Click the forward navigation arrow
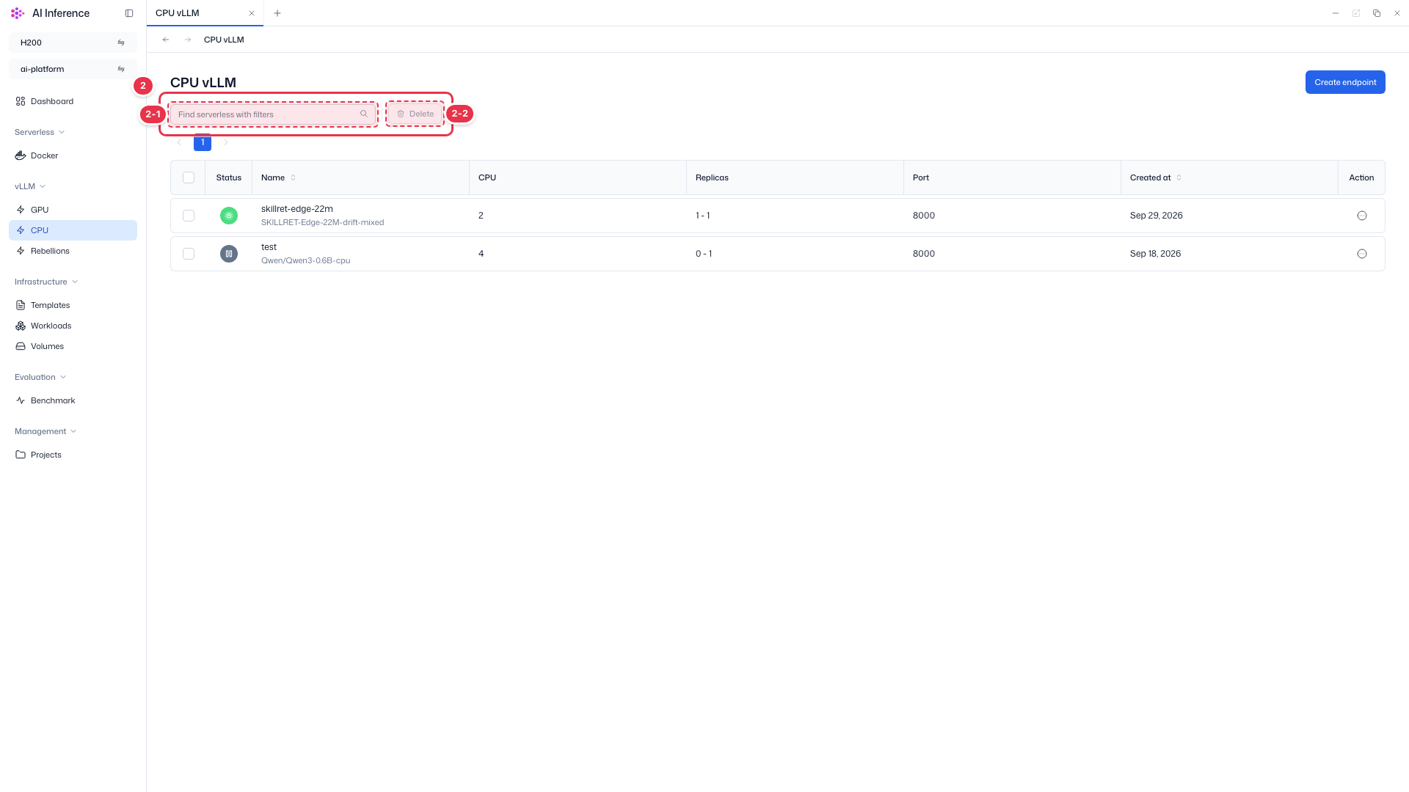The height and width of the screenshot is (792, 1409). point(188,40)
